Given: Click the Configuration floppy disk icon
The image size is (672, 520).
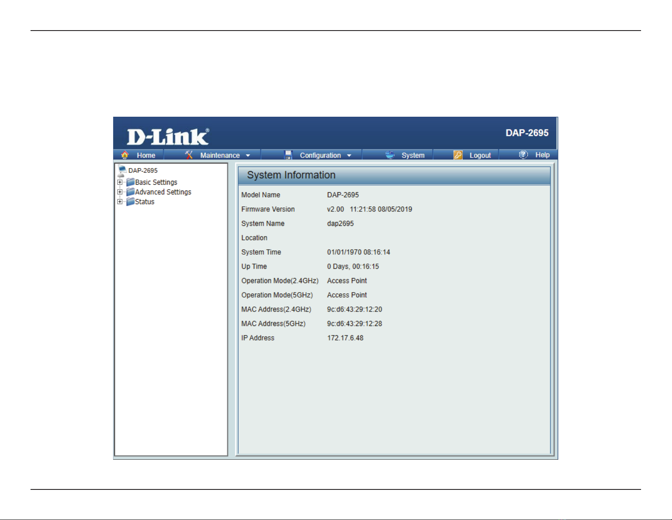Looking at the screenshot, I should click(x=288, y=155).
